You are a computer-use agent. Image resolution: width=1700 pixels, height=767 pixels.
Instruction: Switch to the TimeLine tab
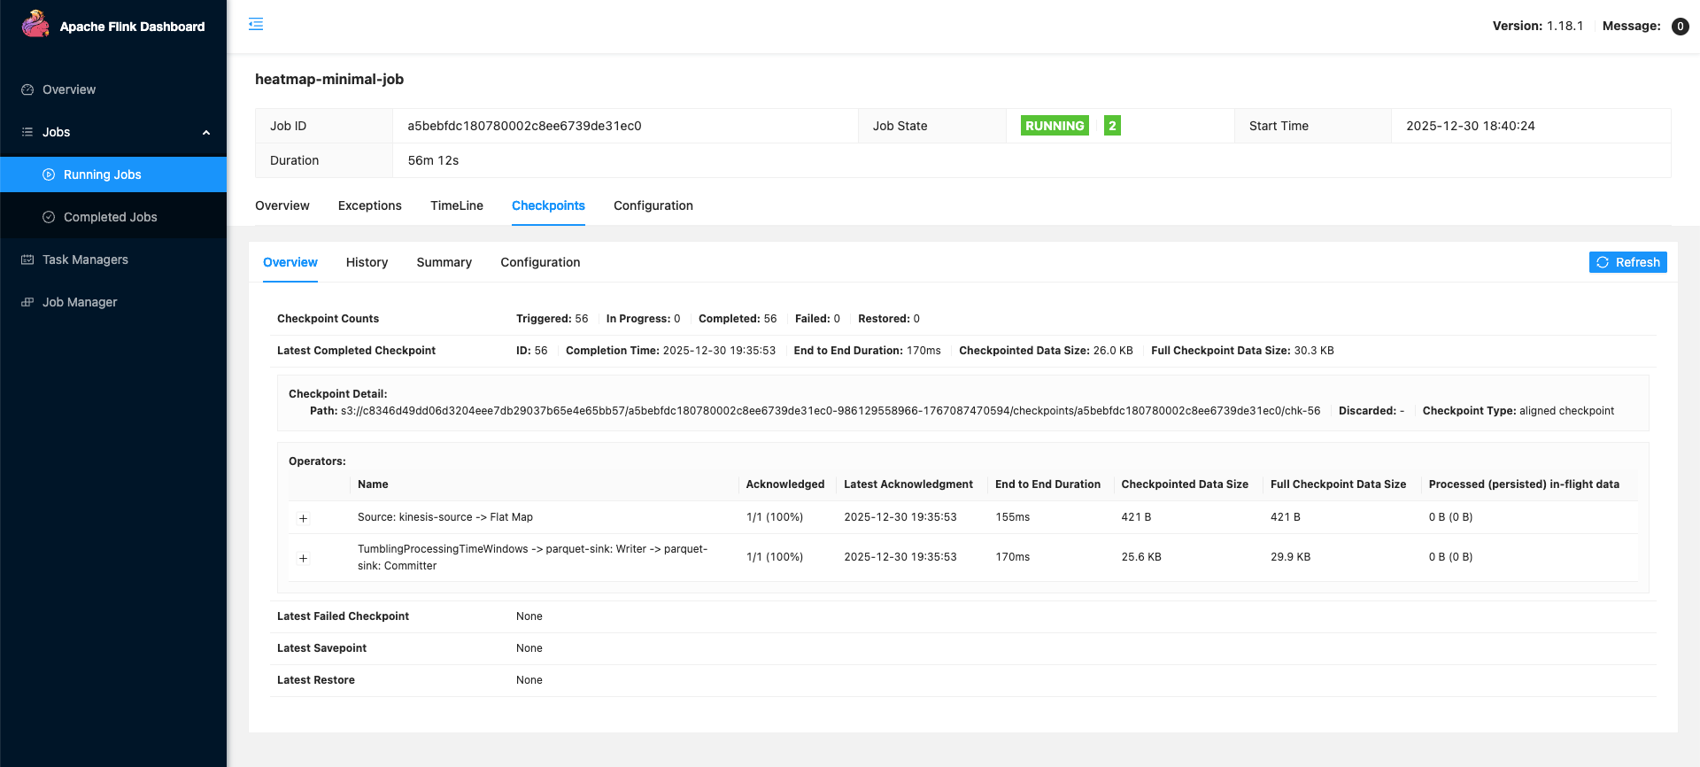click(x=456, y=205)
